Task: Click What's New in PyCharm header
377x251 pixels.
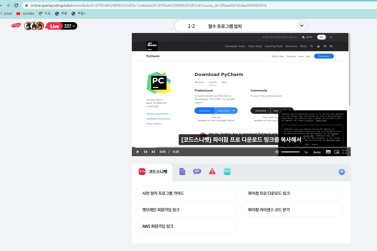Action: coord(278,56)
